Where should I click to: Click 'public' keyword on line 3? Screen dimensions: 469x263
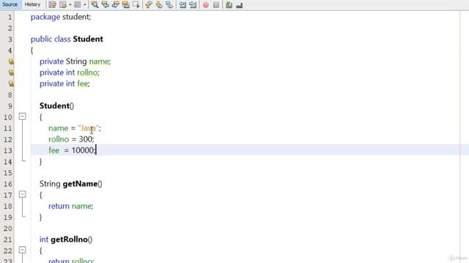click(42, 39)
